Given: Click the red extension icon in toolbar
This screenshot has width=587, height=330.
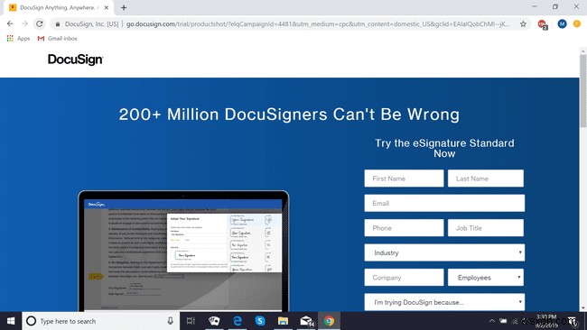Looking at the screenshot, I should 542,24.
